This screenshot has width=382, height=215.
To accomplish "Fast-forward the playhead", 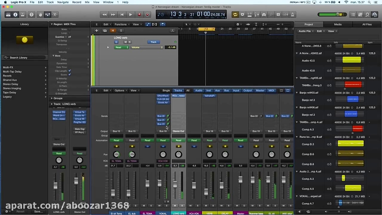I will point(113,14).
